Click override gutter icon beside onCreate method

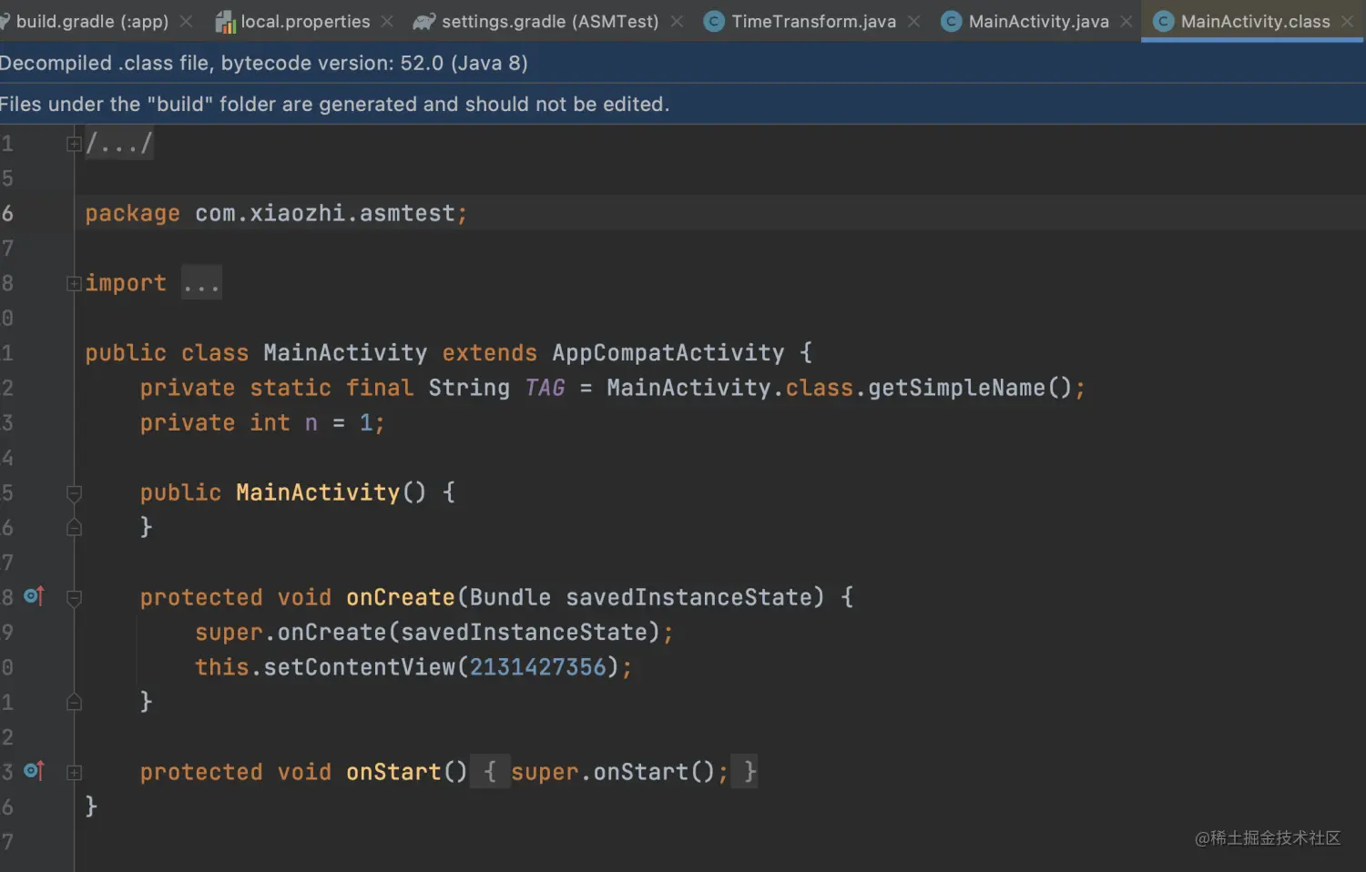click(x=34, y=596)
